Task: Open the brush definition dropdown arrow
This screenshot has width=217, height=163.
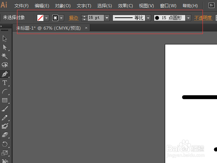Action: coord(188,18)
